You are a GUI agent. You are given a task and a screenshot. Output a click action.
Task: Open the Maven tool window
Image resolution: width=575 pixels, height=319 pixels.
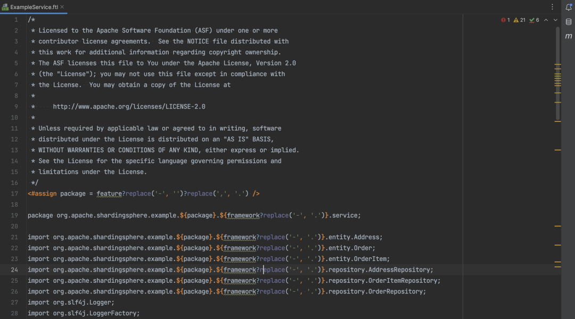569,36
